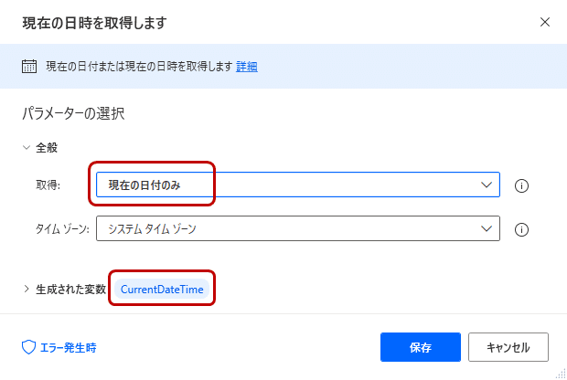567x380 pixels.
Task: Select the CurrentDateTime variable chip
Action: [x=162, y=290]
